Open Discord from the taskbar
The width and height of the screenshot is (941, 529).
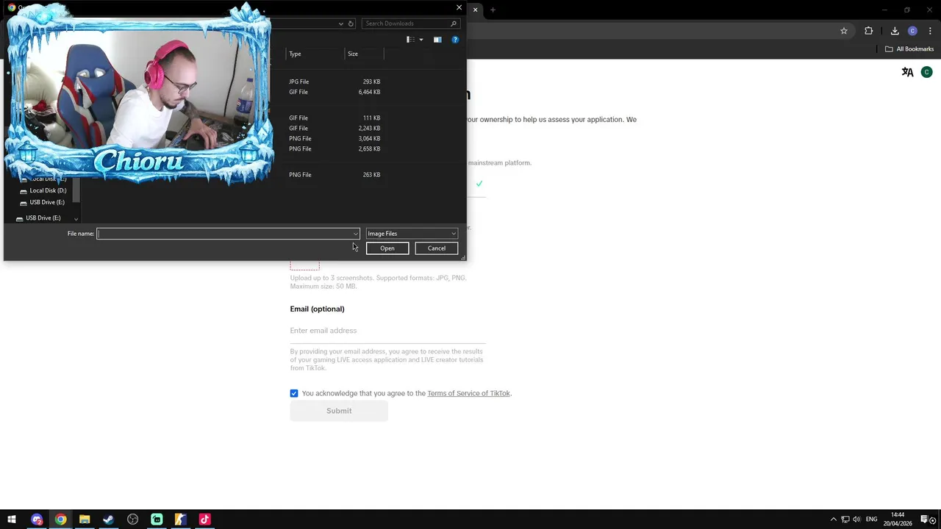[x=37, y=519]
